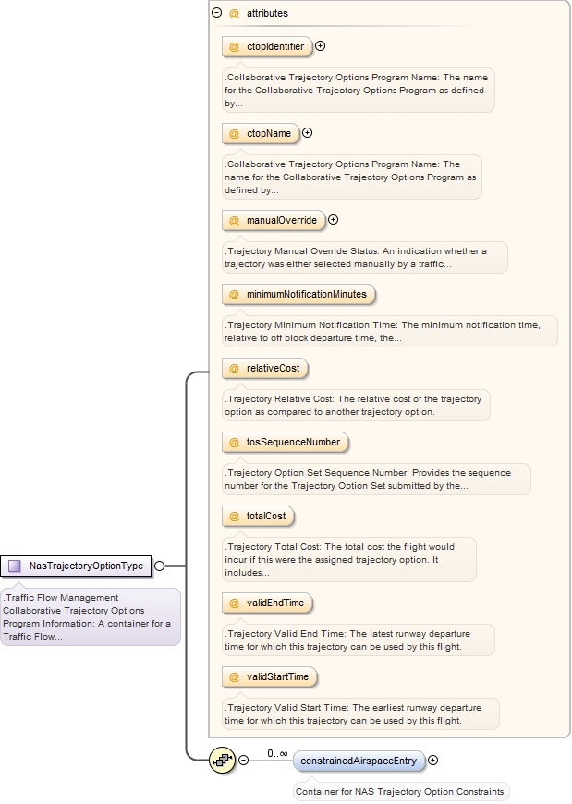Click the @ icon next to attributes
572x804 pixels.
click(234, 13)
